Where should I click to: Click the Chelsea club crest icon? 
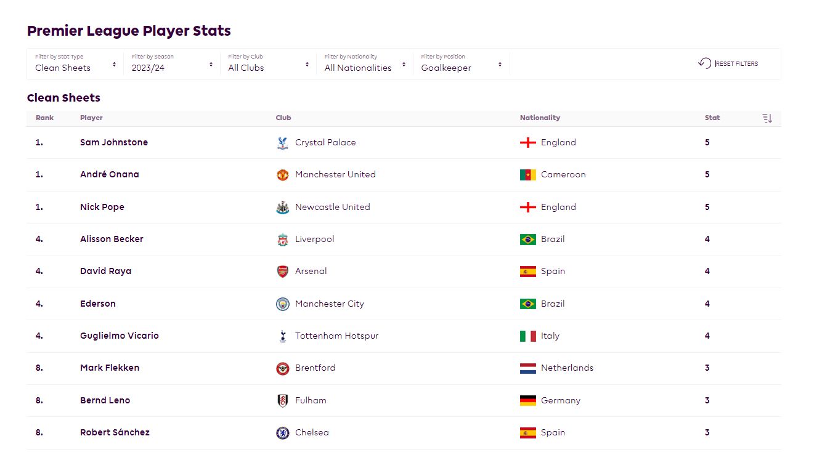(282, 433)
